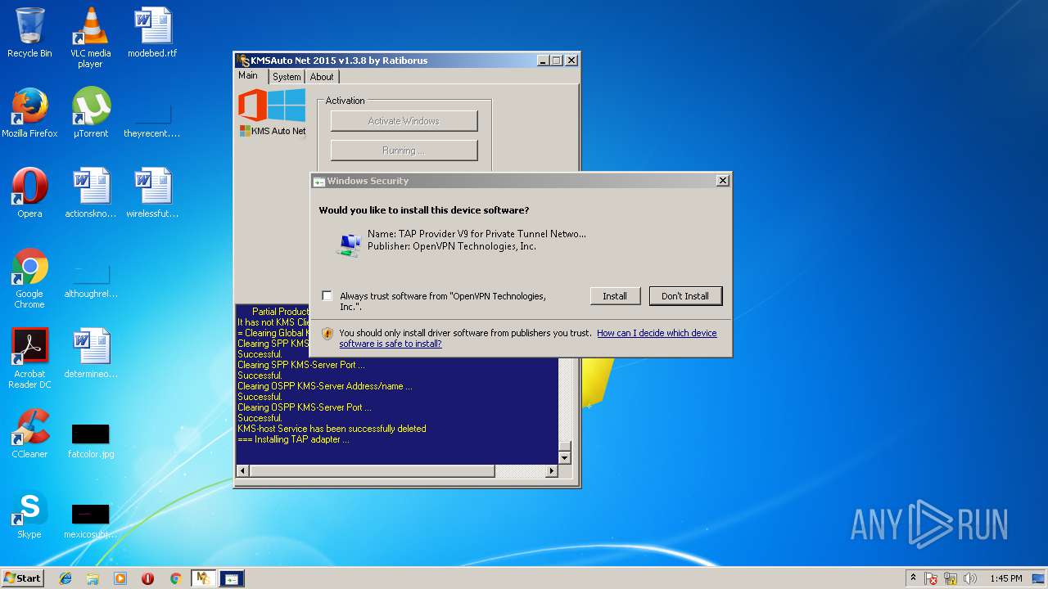The width and height of the screenshot is (1048, 589).
Task: Click the Activate Windows button
Action: point(404,121)
